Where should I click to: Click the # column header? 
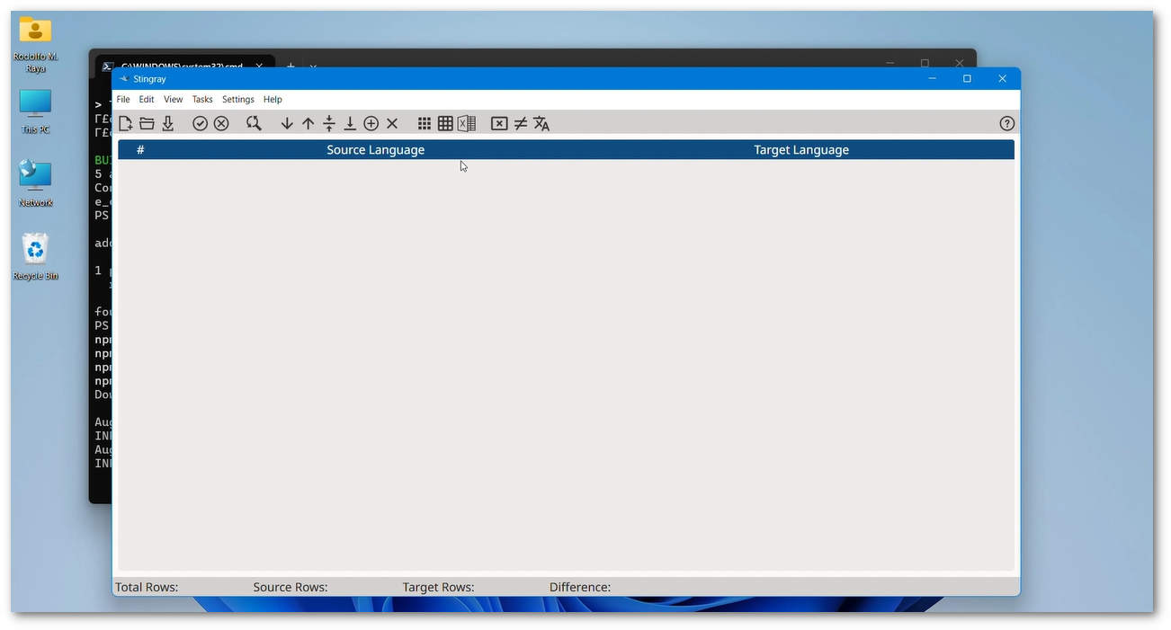click(x=140, y=150)
